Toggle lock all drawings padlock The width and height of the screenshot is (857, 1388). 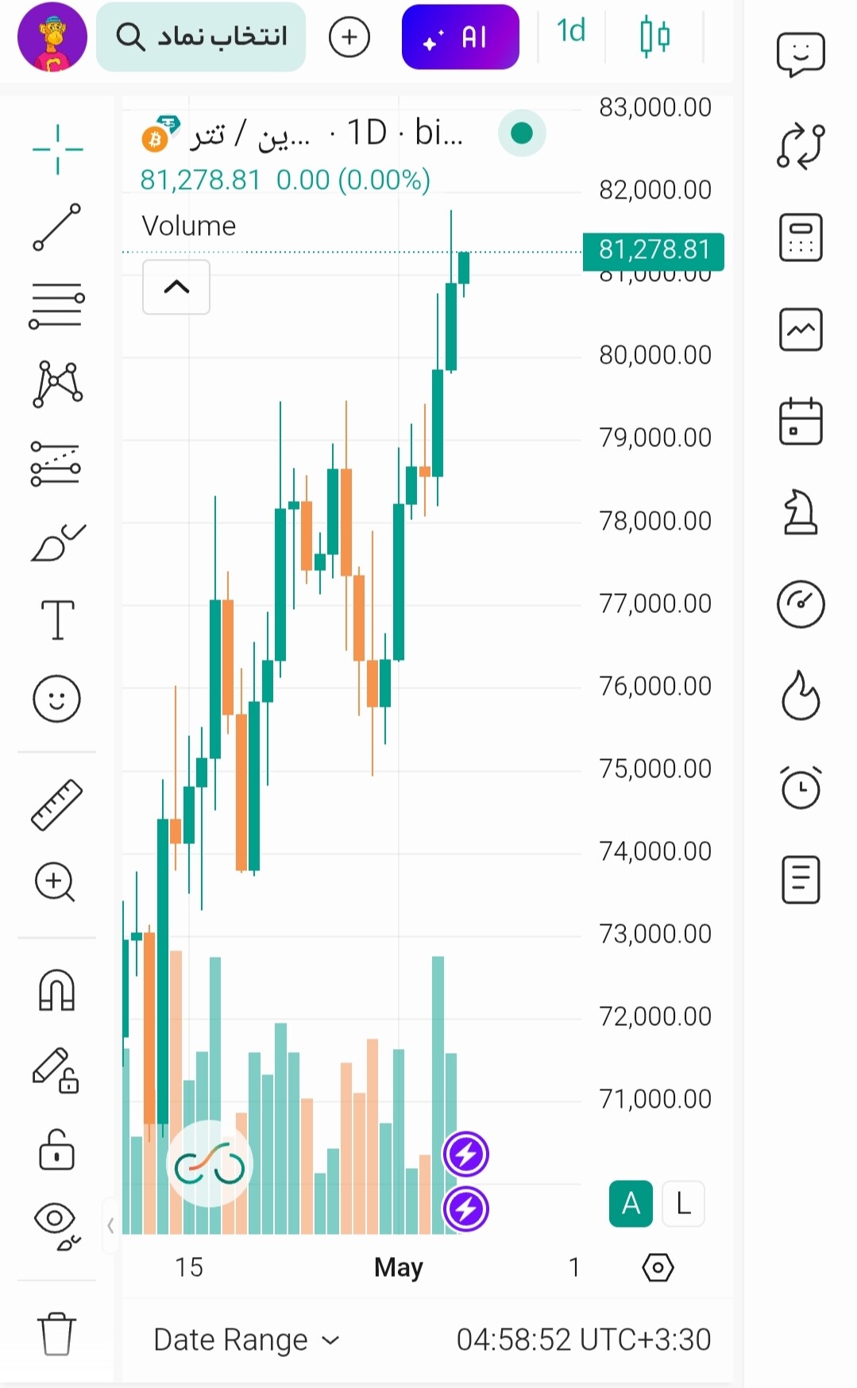click(56, 1150)
